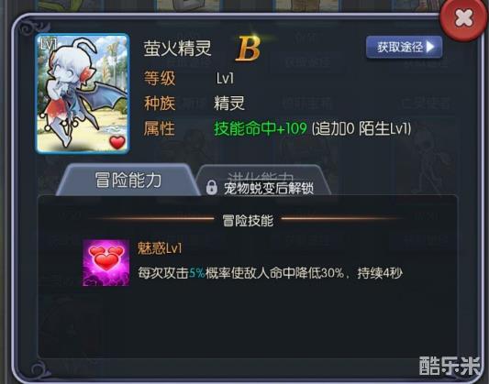
Task: Select the locked 进化能力 tab
Action: [x=263, y=181]
